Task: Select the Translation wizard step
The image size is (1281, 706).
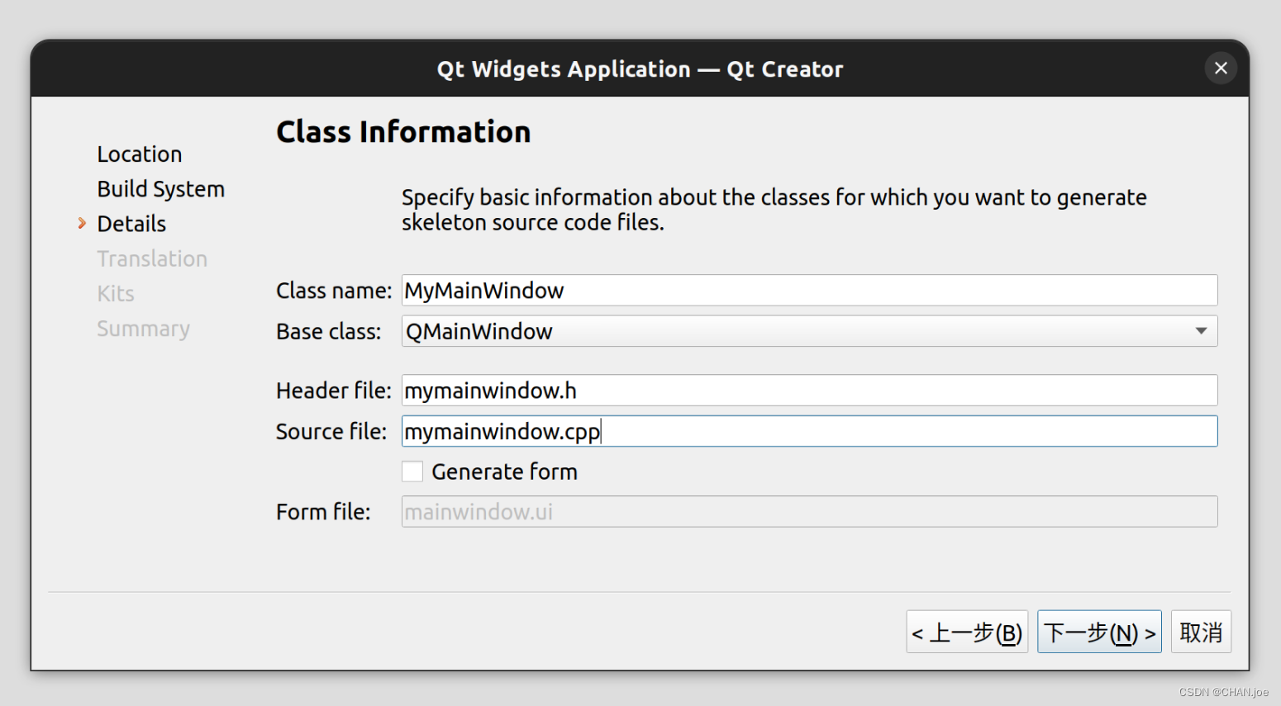Action: point(152,259)
